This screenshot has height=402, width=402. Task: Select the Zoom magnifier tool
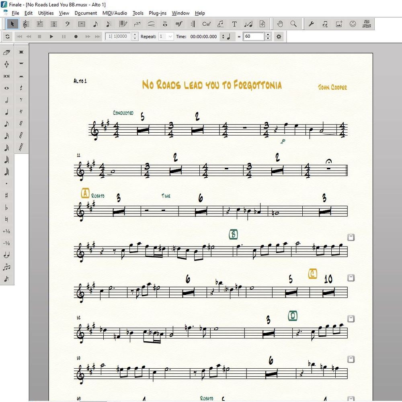[x=293, y=24]
